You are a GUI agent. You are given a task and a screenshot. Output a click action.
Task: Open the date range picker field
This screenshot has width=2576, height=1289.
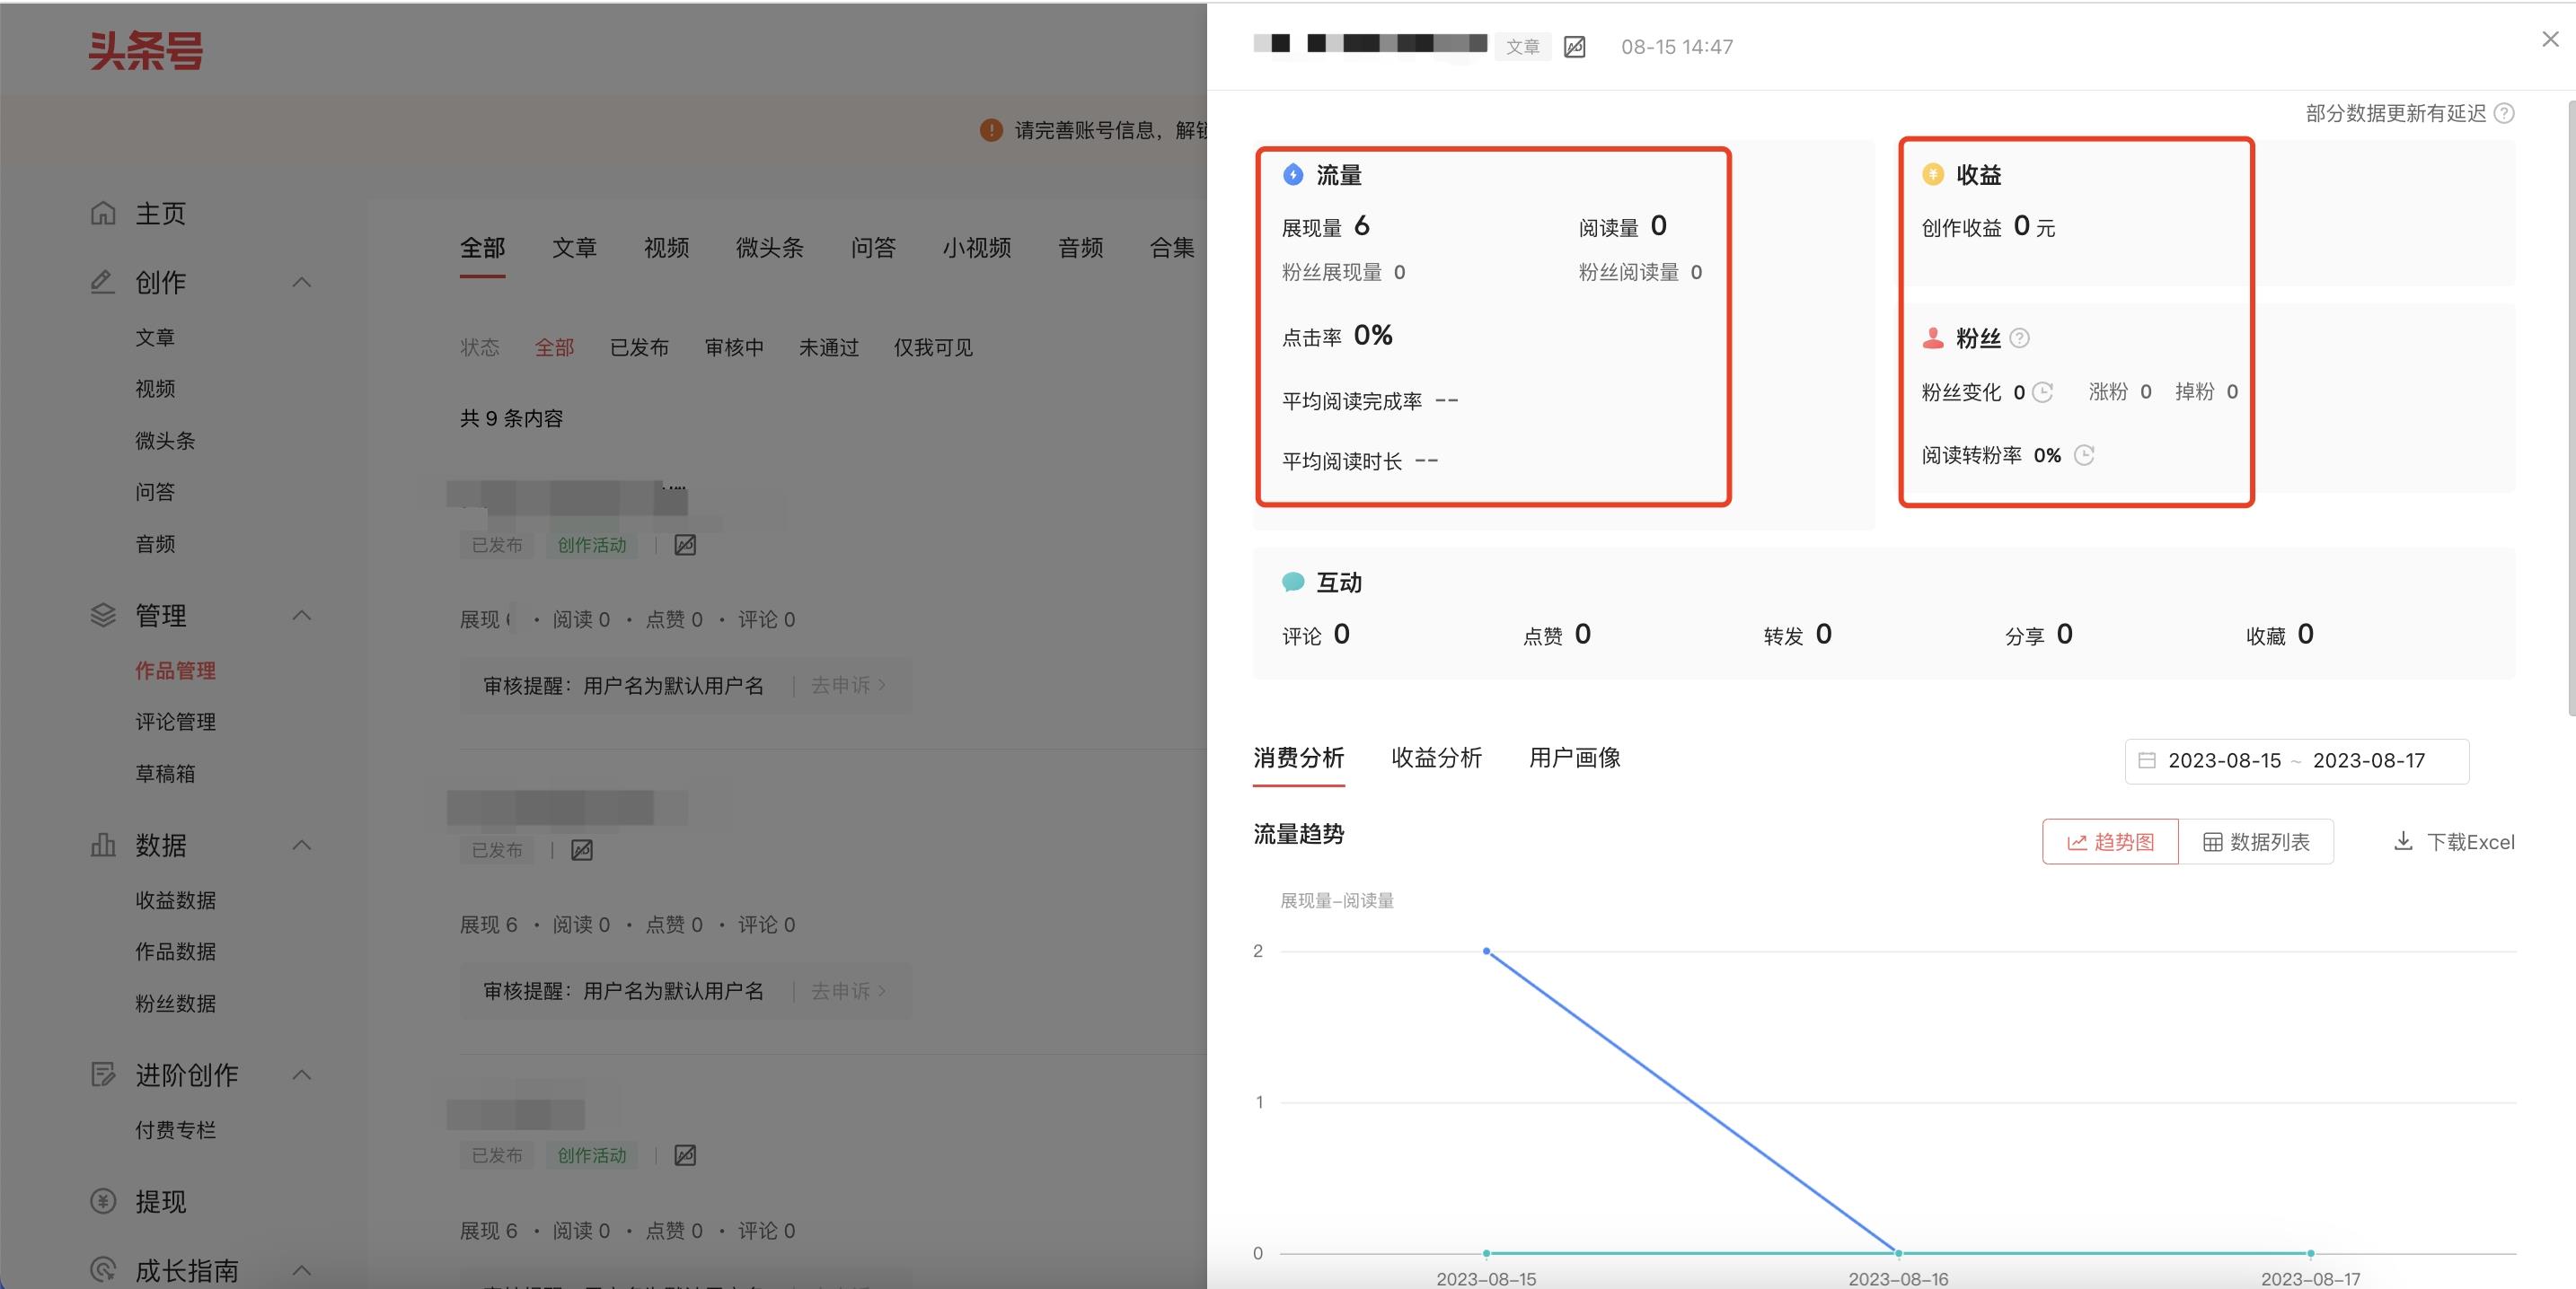(x=2296, y=761)
